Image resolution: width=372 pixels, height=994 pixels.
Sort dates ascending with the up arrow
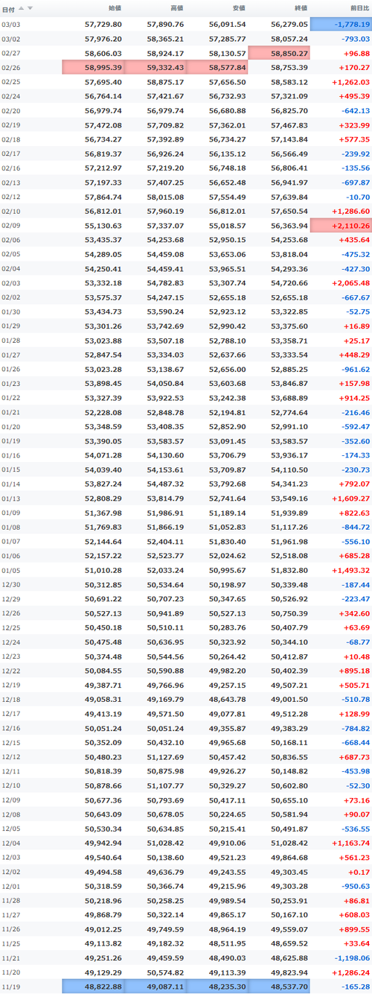tap(22, 7)
